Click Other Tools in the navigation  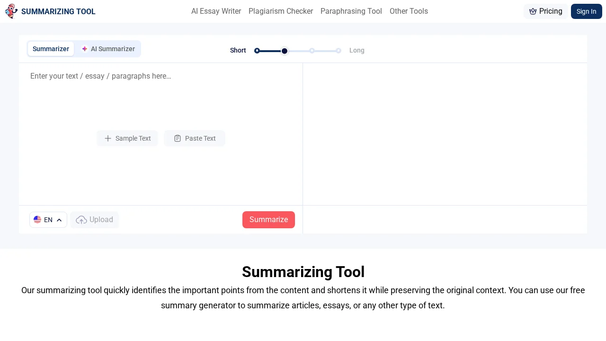coord(409,11)
